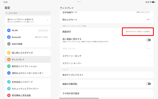This screenshot has width=158, height=99.
Task: Tap 目の保護モード label
Action: click(70, 12)
